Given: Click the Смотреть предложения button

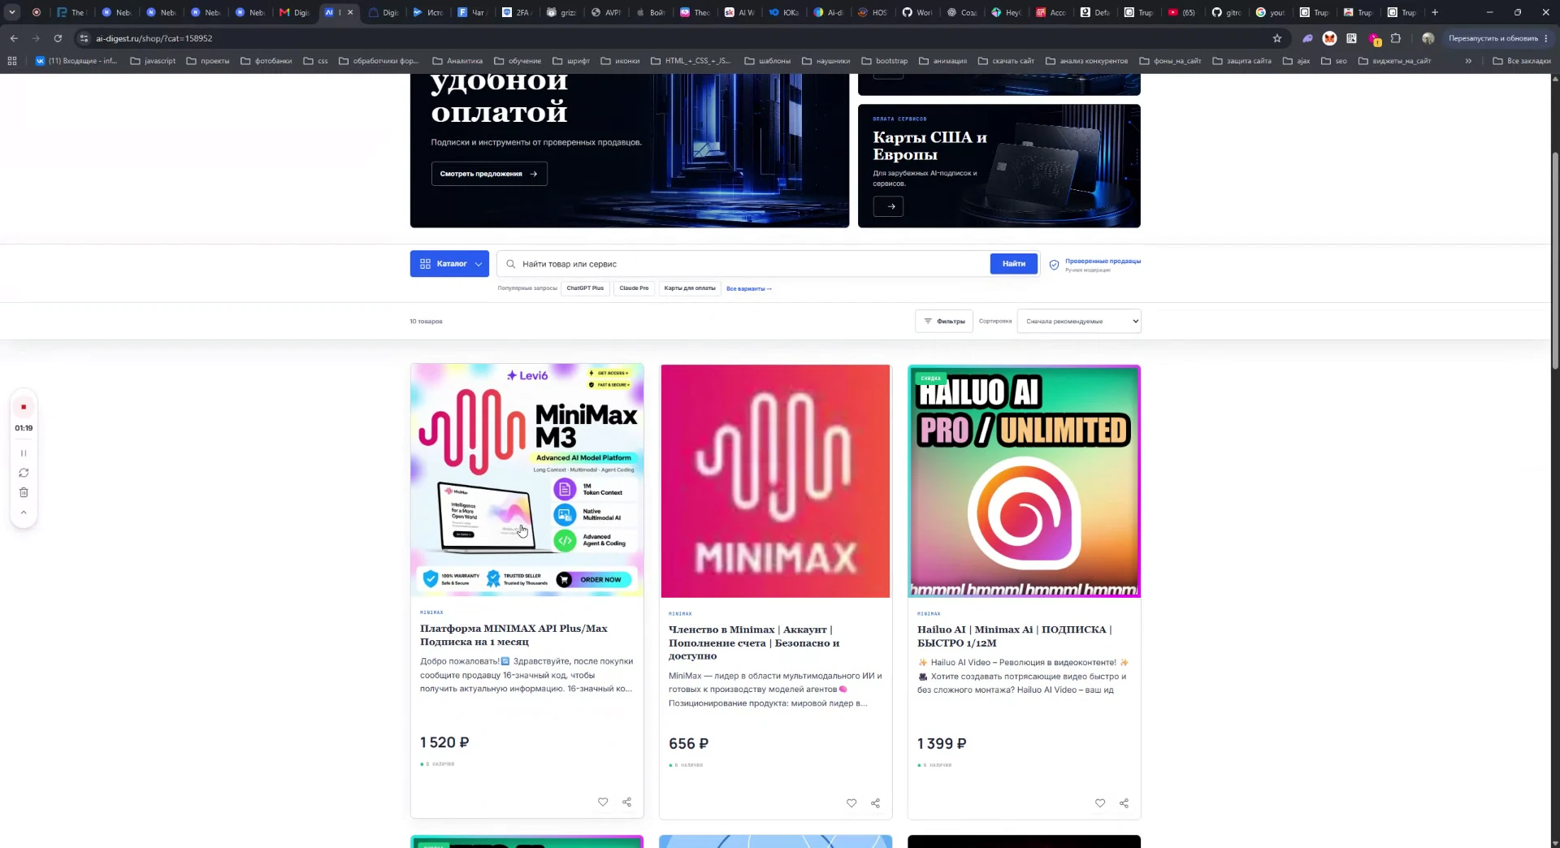Looking at the screenshot, I should click(489, 174).
